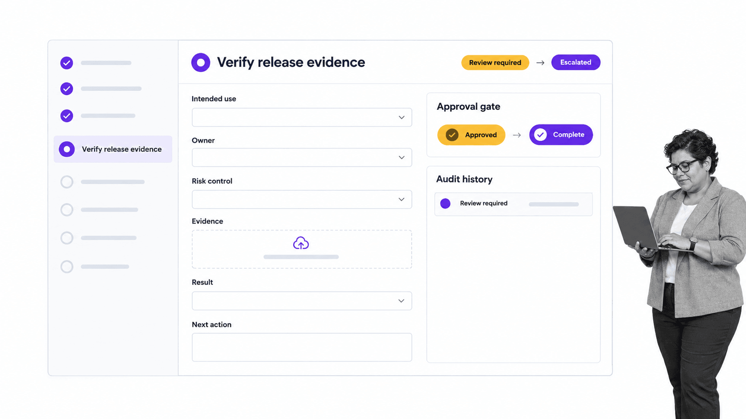
Task: Click the active step circle icon beside sidebar Verify release evidence
Action: tap(67, 149)
